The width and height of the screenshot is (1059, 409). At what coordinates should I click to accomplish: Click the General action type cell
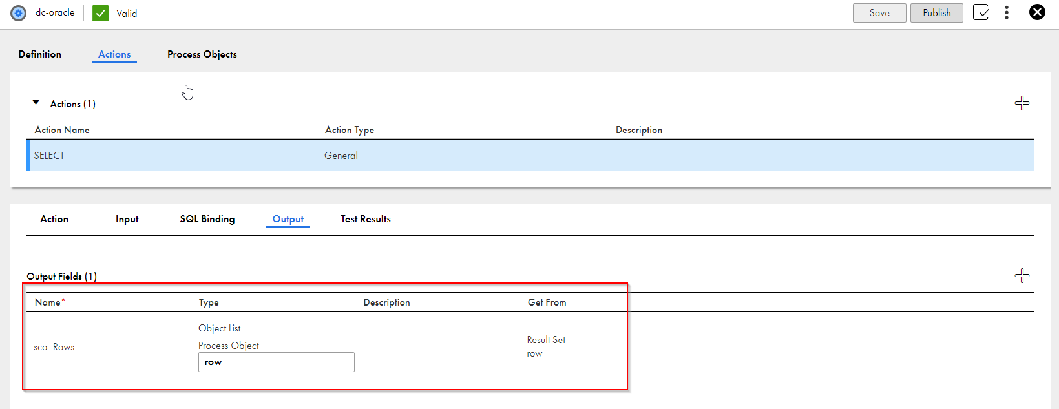341,156
